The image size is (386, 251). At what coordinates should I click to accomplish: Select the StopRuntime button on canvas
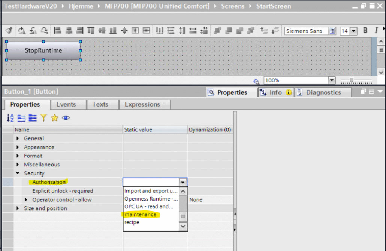(43, 50)
